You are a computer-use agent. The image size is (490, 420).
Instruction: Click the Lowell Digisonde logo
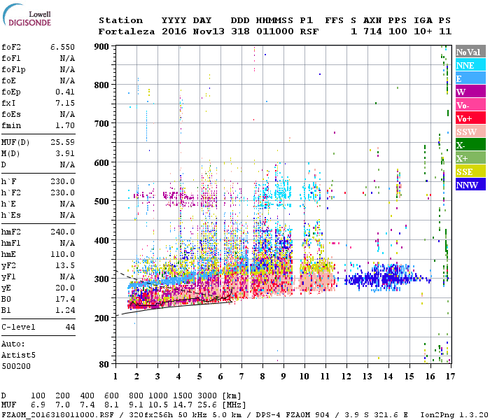[27, 15]
